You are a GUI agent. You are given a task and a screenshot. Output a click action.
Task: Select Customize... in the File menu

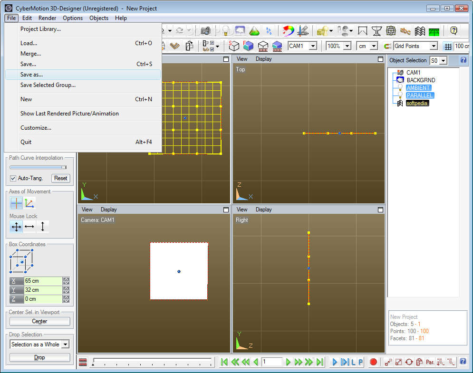point(83,128)
